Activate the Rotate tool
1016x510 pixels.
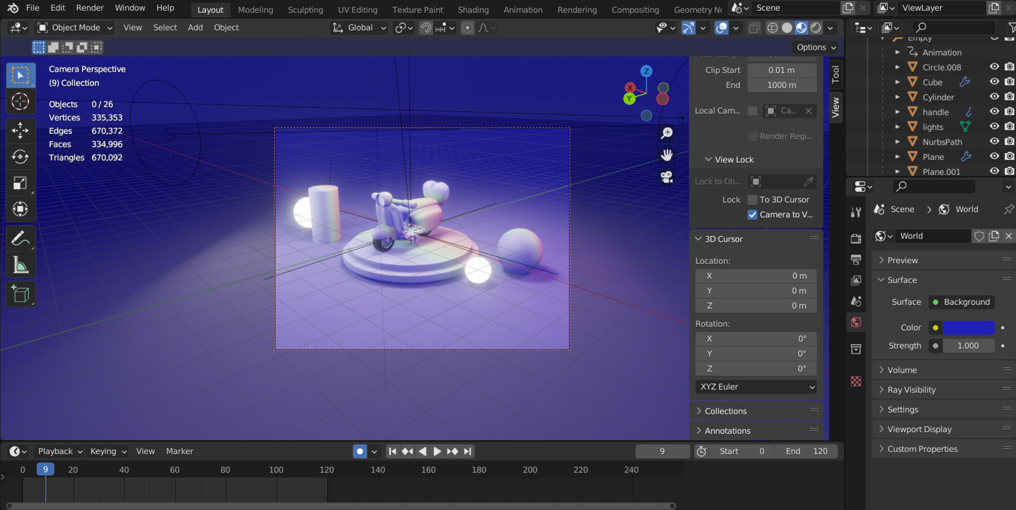coord(20,156)
